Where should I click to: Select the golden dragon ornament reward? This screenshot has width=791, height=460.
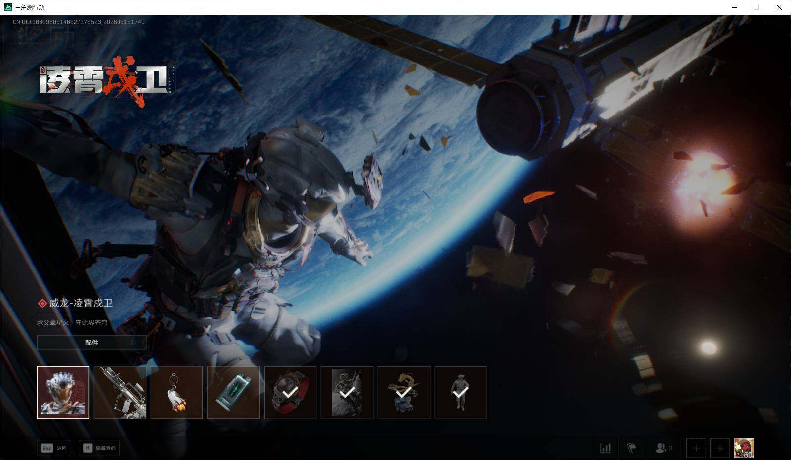pos(404,392)
